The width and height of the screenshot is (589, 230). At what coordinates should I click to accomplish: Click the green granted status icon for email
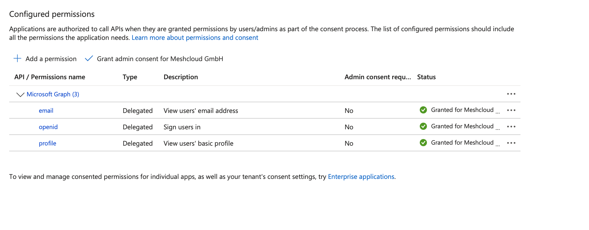pyautogui.click(x=423, y=110)
